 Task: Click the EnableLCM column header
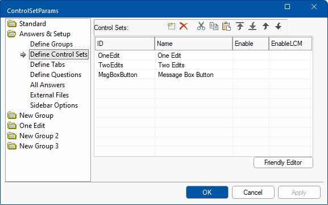pyautogui.click(x=290, y=44)
